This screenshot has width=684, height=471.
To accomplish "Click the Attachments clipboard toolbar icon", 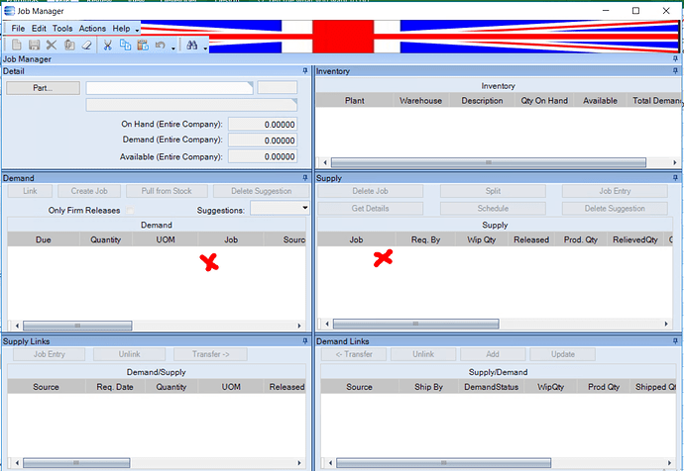I will pyautogui.click(x=69, y=45).
